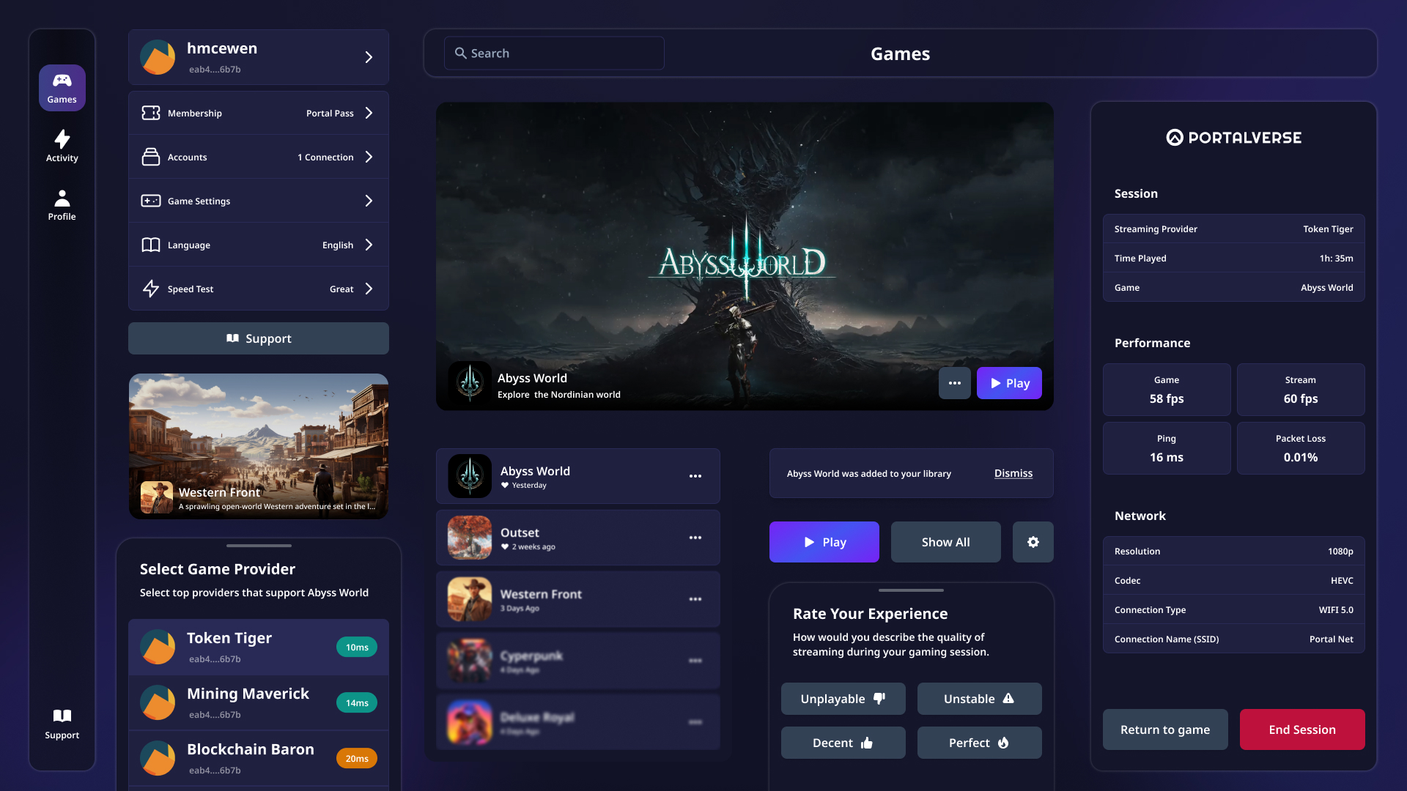
Task: Click the End Session button
Action: [x=1301, y=729]
